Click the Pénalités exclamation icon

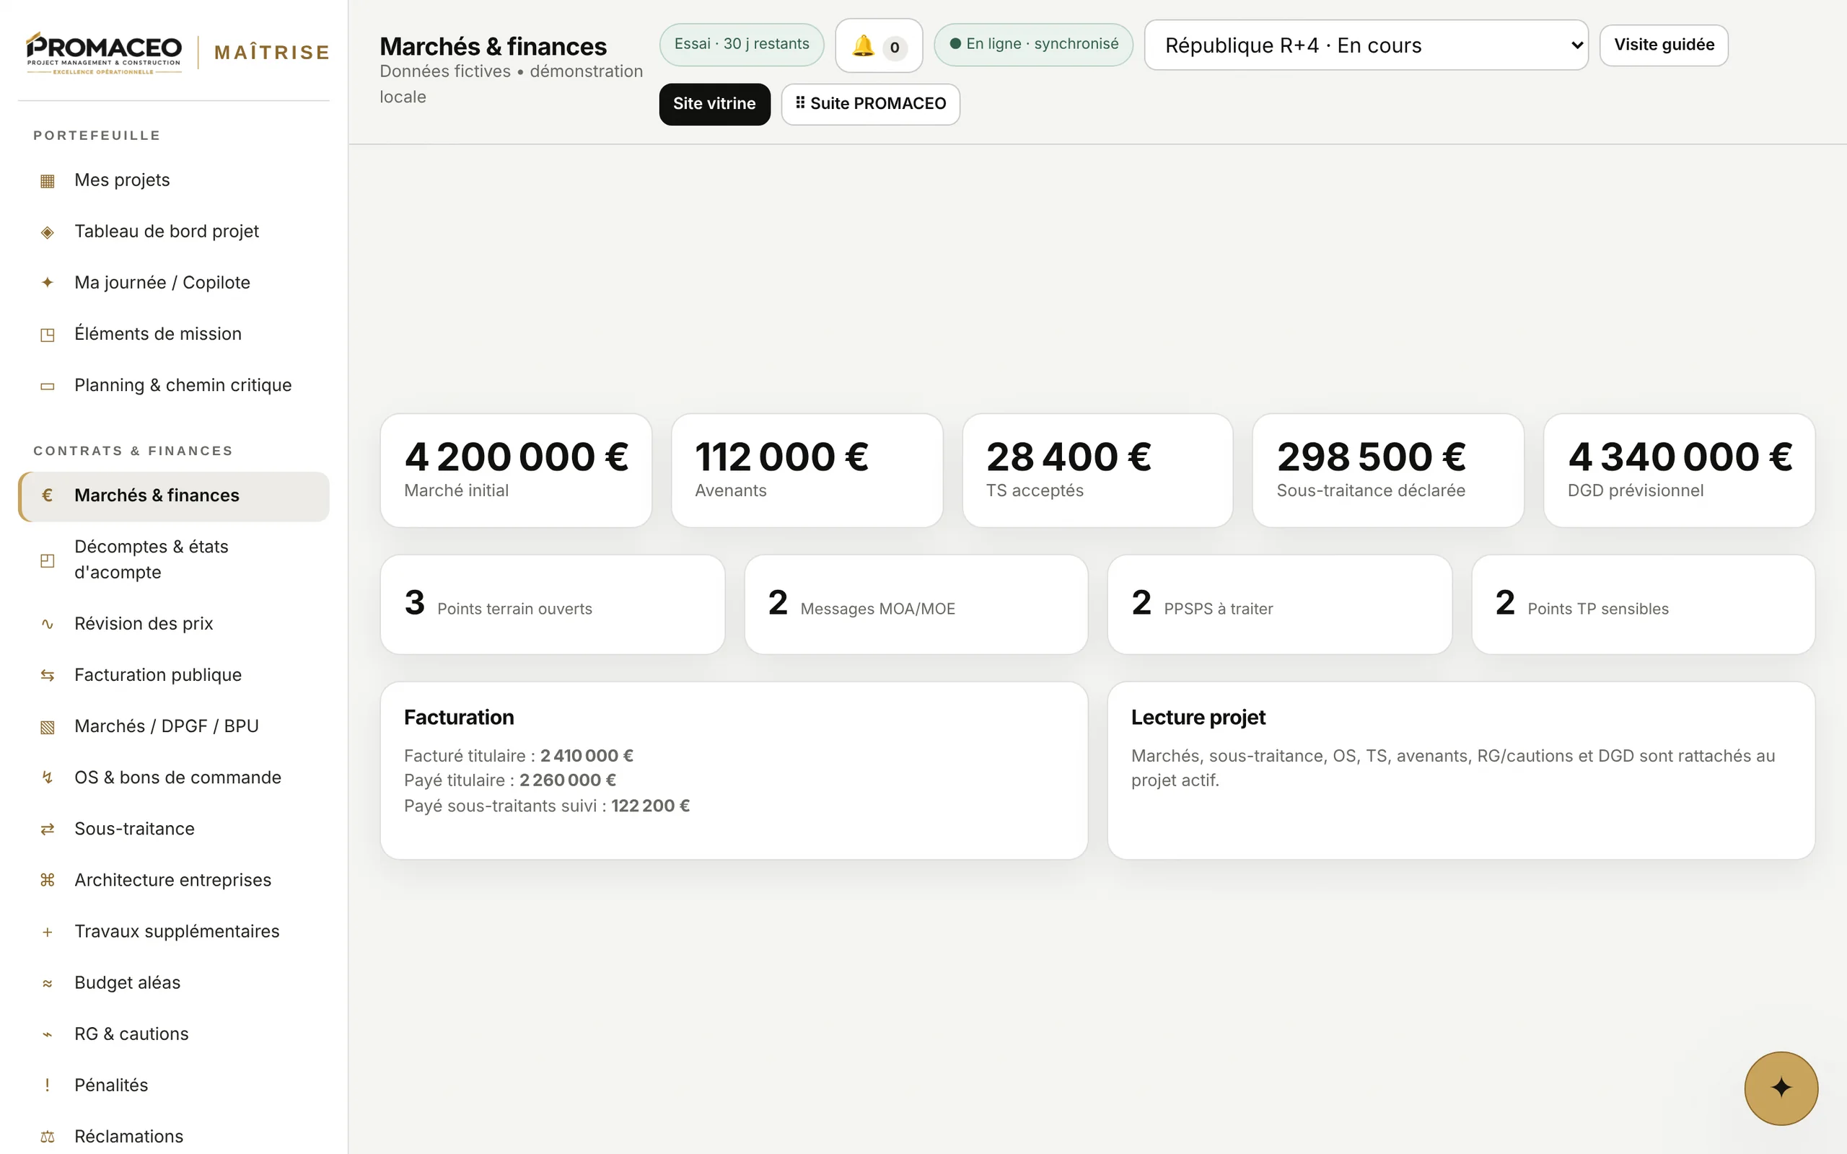click(x=48, y=1085)
